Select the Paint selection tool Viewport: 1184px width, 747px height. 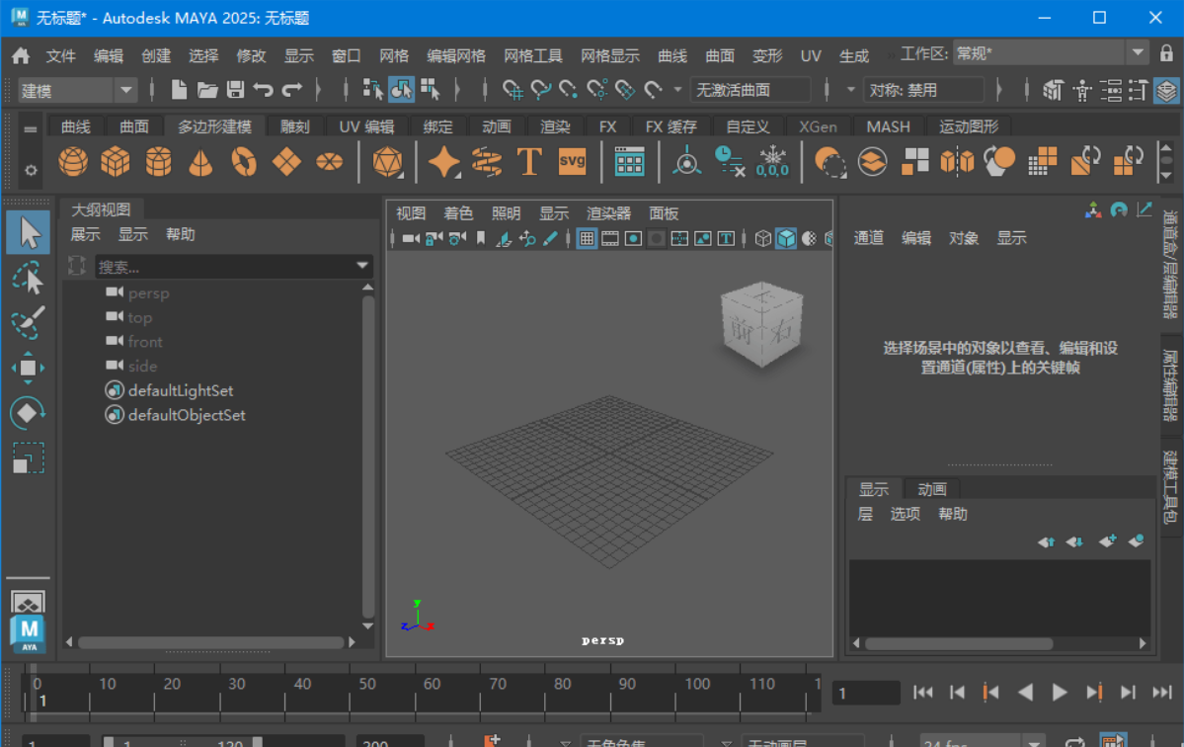coord(28,322)
